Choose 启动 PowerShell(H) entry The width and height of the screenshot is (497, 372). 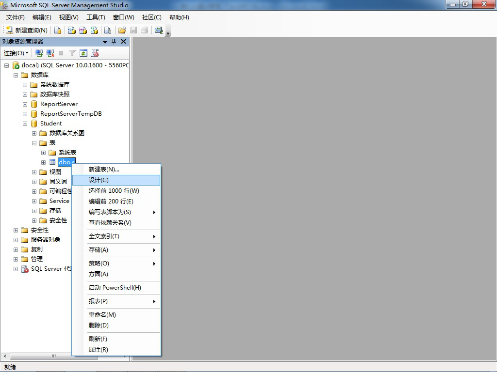116,288
